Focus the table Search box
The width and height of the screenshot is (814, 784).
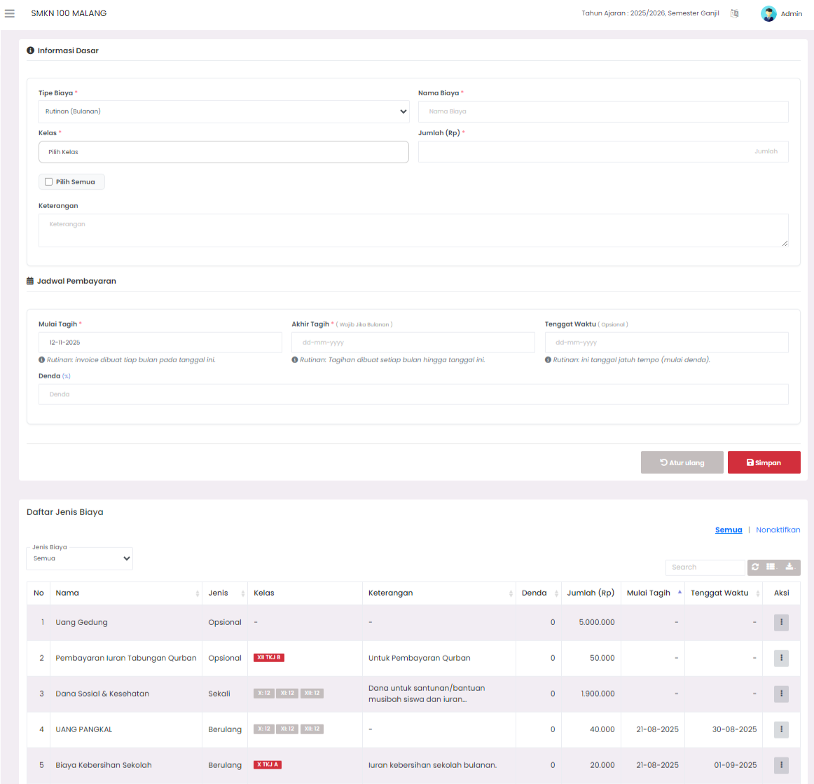(x=704, y=567)
